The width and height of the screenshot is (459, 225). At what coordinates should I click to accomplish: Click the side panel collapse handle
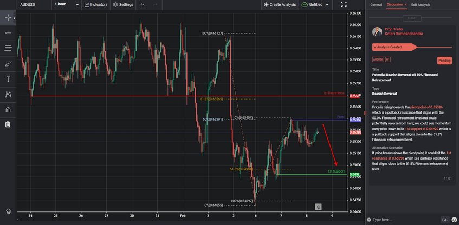point(365,113)
